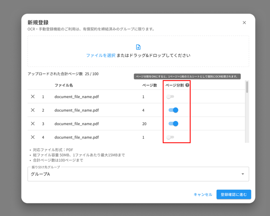Remove file row 3 with its X icon
Screen dimensions: 270x216
click(x=33, y=124)
